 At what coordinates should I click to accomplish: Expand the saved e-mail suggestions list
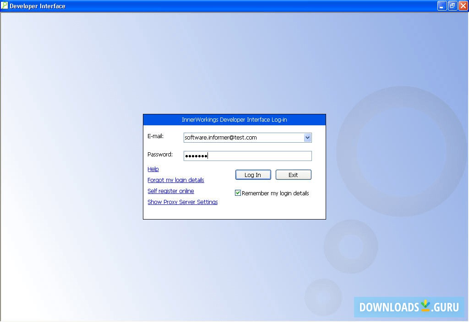click(308, 137)
